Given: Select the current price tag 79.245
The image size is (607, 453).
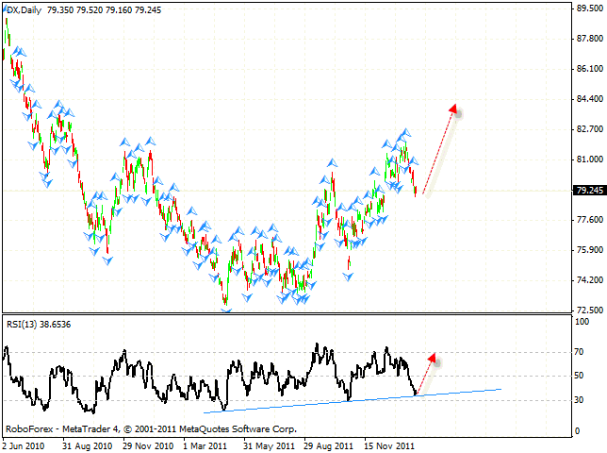Looking at the screenshot, I should 587,190.
